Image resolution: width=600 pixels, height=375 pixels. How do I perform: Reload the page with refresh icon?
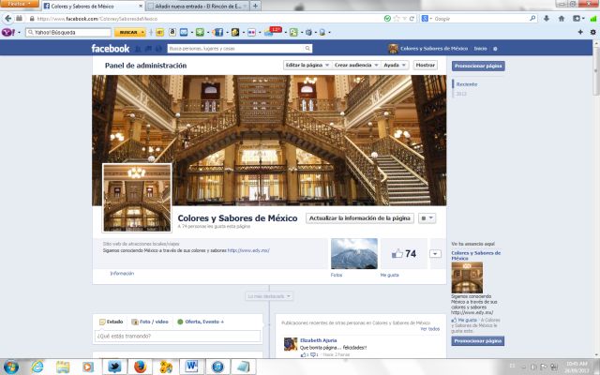pos(412,19)
